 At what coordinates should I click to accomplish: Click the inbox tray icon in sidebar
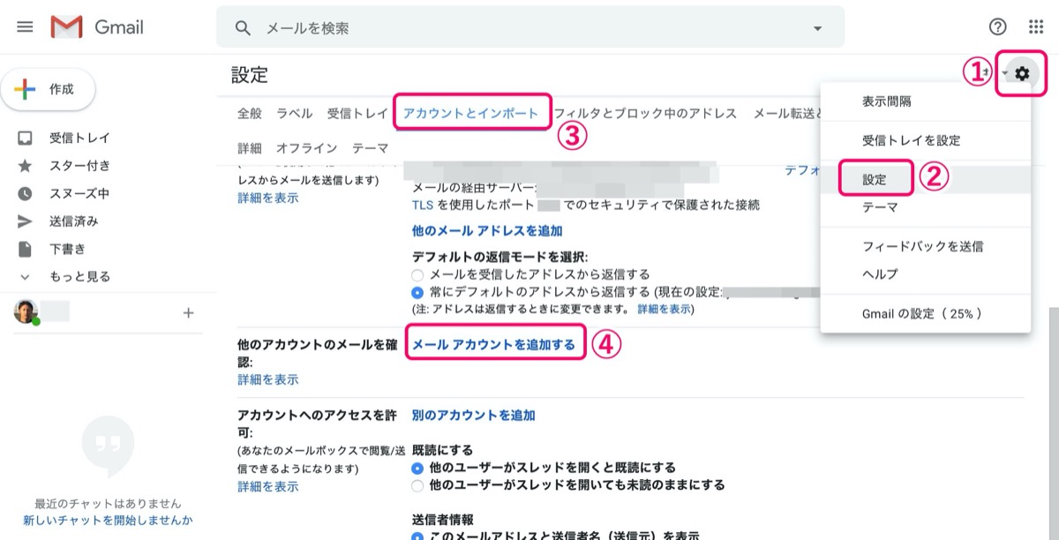point(25,138)
